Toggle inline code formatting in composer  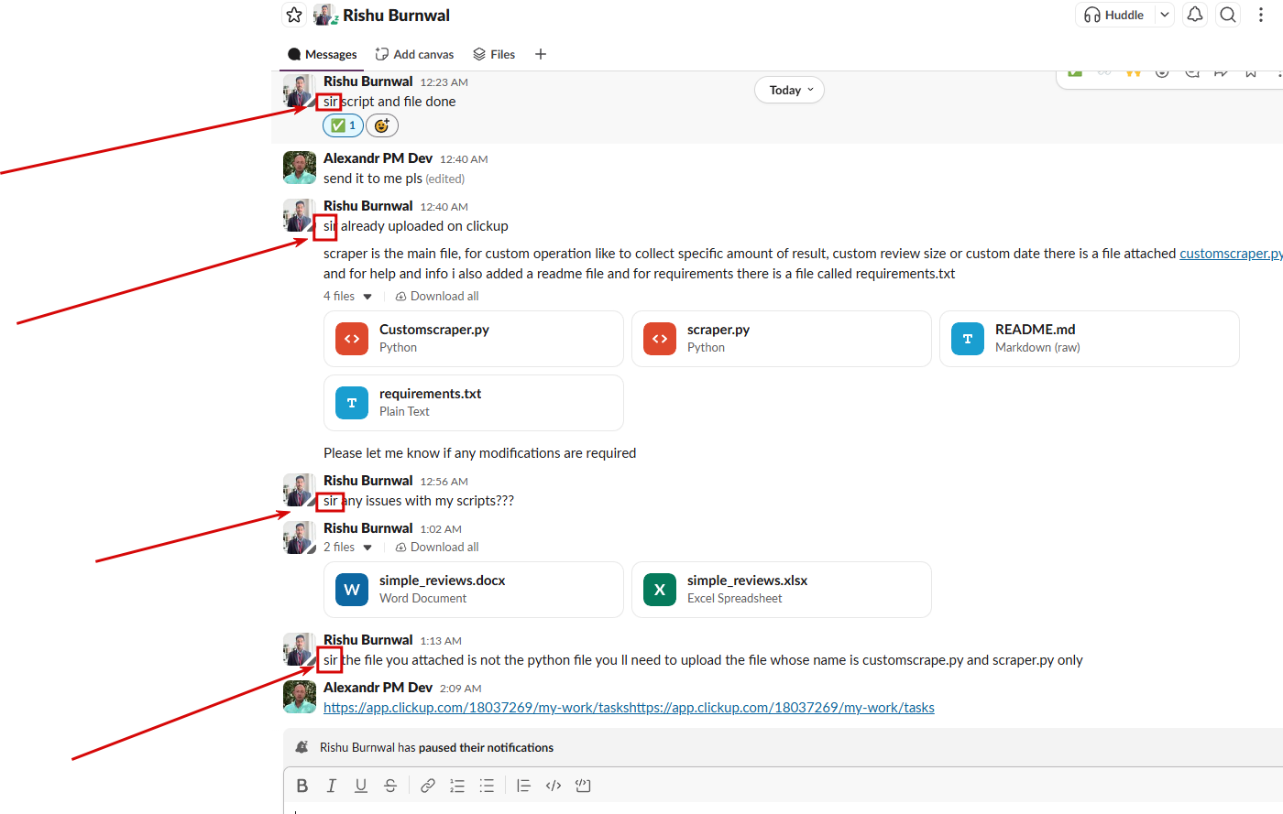click(554, 786)
